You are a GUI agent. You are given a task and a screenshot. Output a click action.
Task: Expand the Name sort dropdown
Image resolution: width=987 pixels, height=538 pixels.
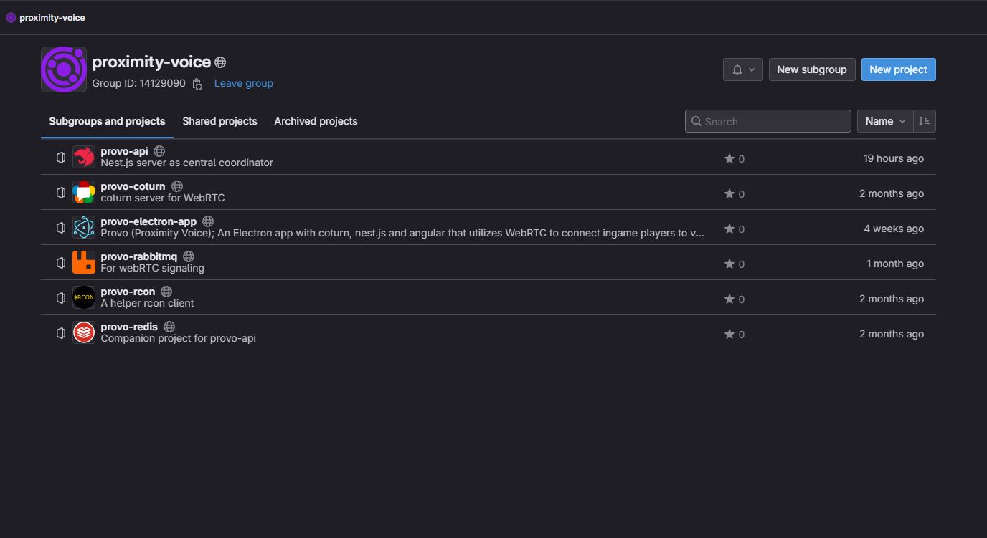(x=885, y=121)
